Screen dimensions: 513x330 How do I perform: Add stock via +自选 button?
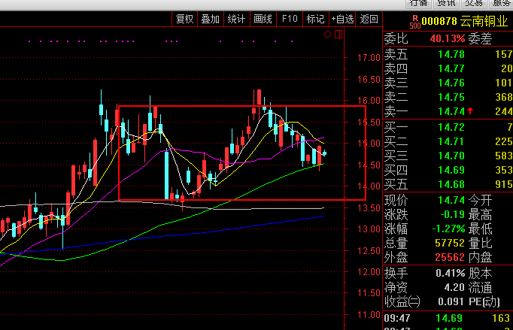[x=341, y=20]
